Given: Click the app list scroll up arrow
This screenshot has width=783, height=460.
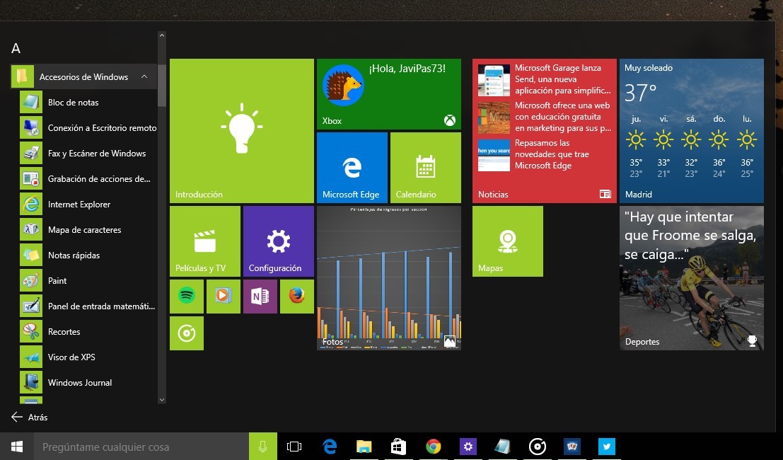Looking at the screenshot, I should coord(162,35).
